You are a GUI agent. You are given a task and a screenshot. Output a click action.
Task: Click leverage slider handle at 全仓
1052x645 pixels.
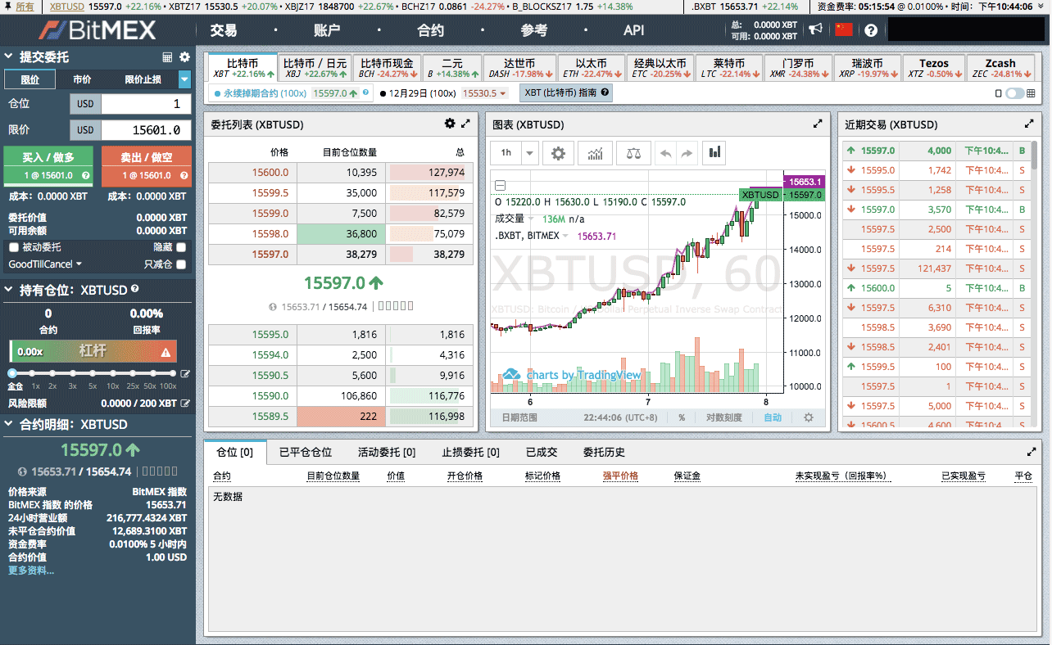click(x=14, y=374)
